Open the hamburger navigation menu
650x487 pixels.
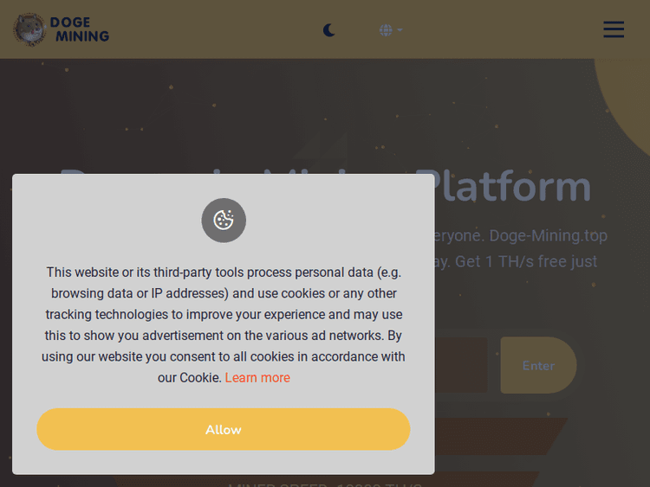point(614,29)
